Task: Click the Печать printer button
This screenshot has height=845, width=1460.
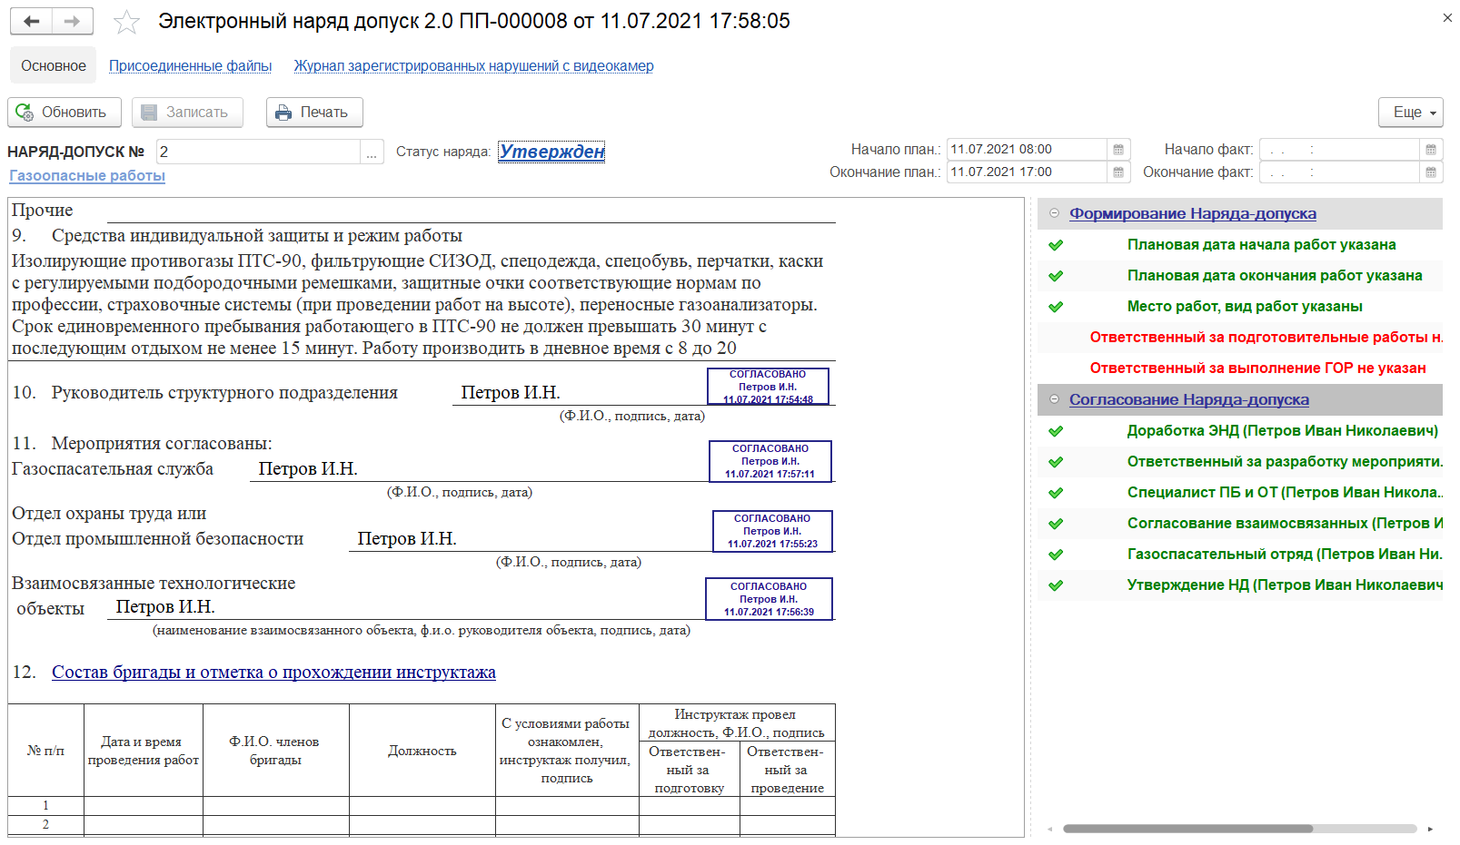Action: pos(313,113)
